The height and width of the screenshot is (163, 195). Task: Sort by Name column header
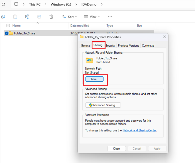(16, 25)
